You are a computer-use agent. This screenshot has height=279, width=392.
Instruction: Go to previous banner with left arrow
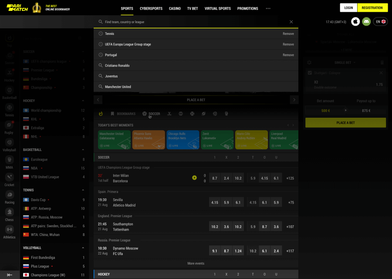98,99
